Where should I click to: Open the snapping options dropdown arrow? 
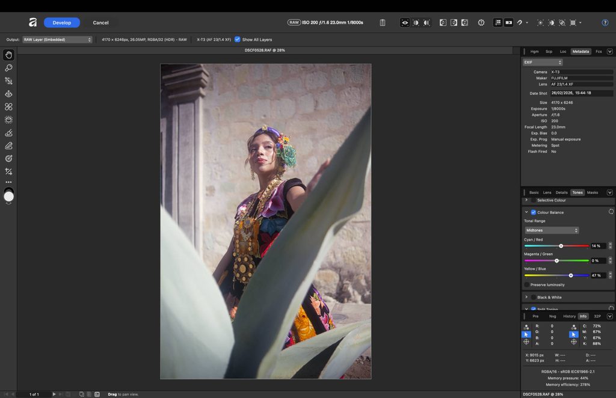pos(527,22)
